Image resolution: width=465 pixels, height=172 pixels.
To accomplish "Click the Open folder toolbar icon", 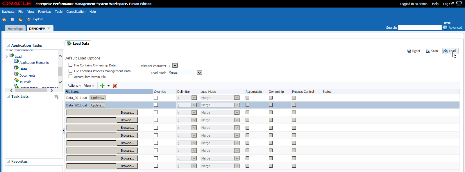I will pos(21,20).
